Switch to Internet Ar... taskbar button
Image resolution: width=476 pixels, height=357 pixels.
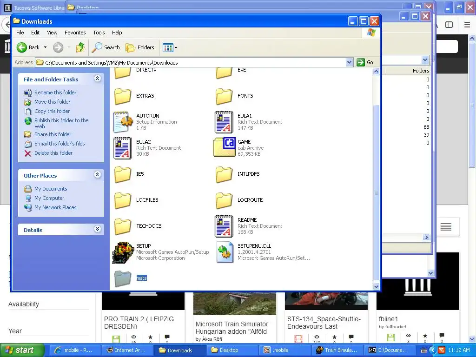coord(127,350)
